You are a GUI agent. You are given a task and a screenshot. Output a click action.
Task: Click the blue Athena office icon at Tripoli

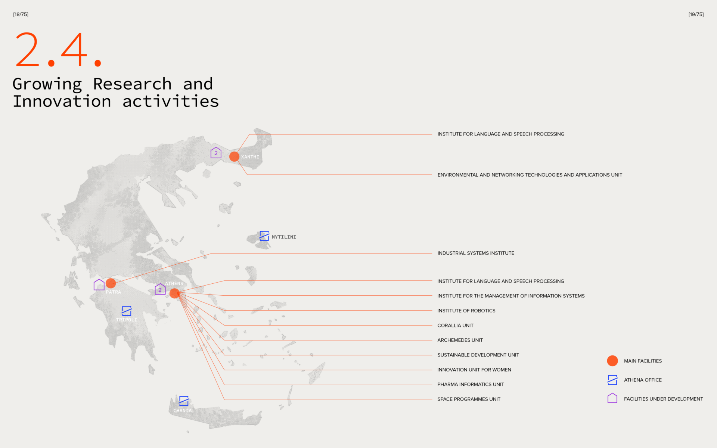[x=127, y=311]
